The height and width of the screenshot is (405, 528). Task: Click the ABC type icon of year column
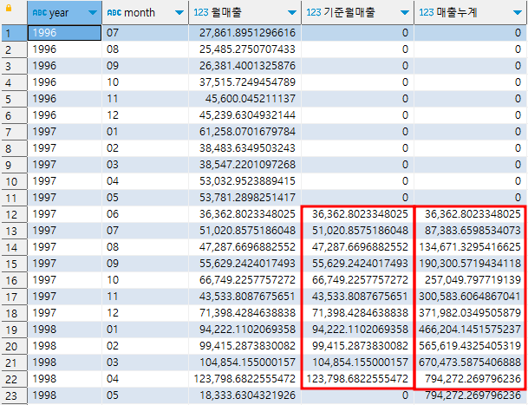pos(40,13)
